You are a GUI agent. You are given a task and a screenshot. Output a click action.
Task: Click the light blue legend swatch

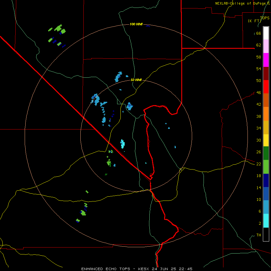coord(266,207)
